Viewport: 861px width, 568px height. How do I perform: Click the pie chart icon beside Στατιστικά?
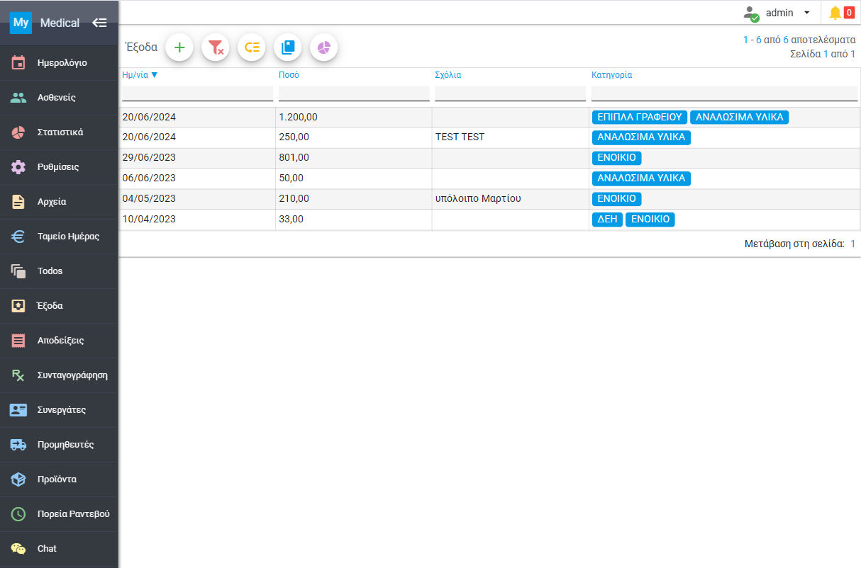pyautogui.click(x=18, y=132)
